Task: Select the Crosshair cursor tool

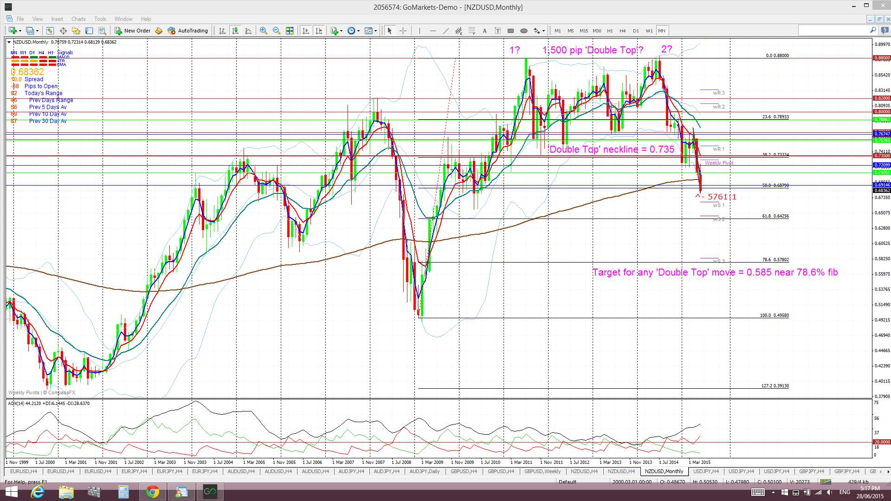Action: [x=403, y=31]
